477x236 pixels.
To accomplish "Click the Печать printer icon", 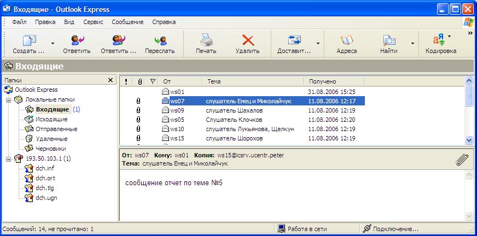I will (206, 40).
